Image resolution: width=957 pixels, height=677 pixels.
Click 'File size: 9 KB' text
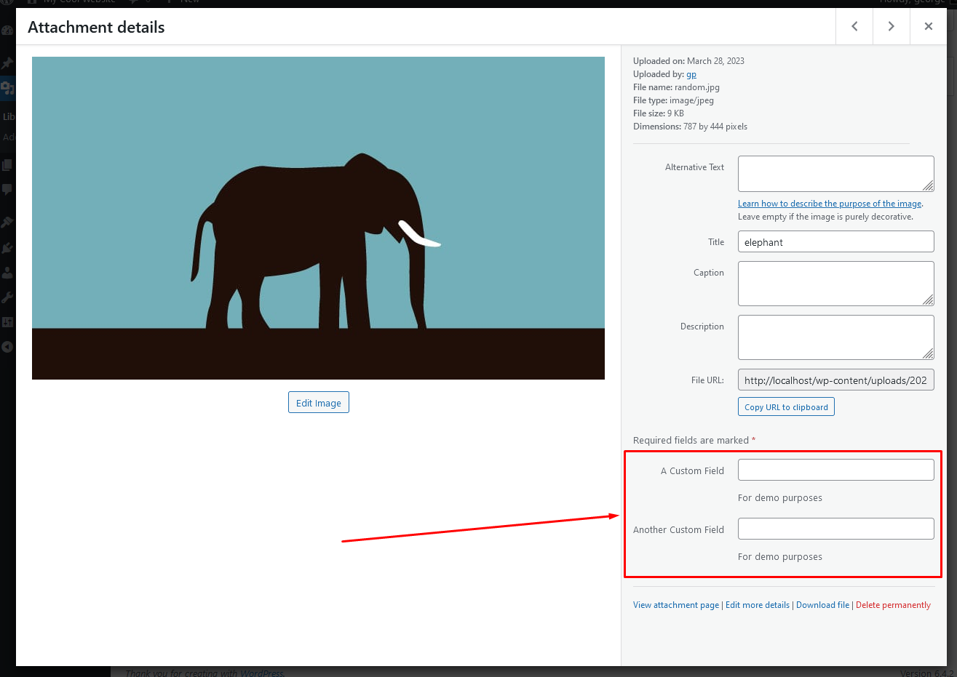tap(659, 113)
